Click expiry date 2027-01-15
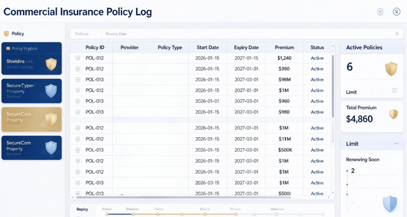 [246, 58]
